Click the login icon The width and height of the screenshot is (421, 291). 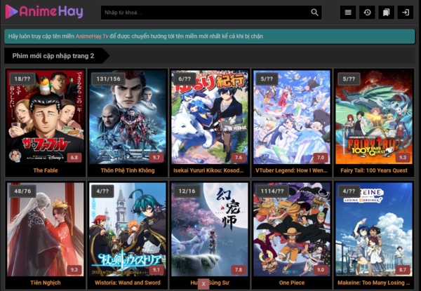click(x=405, y=13)
